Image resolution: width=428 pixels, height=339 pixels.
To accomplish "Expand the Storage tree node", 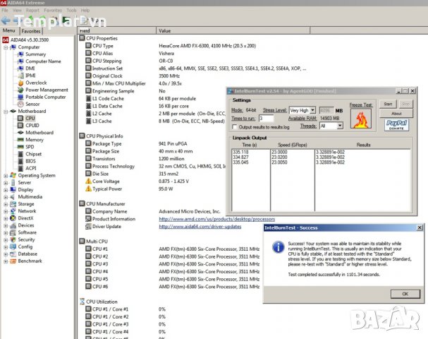I will pyautogui.click(x=6, y=204).
